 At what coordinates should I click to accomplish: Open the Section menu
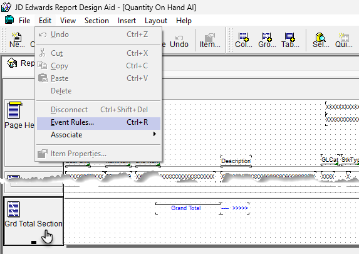[x=96, y=21]
